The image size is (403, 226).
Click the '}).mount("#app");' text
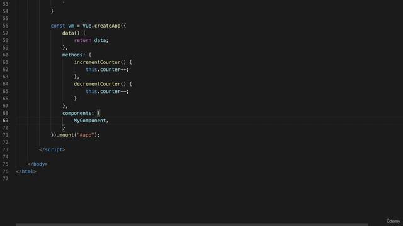76,135
